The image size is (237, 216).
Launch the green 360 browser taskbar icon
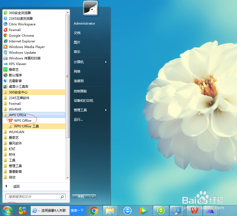(161, 211)
